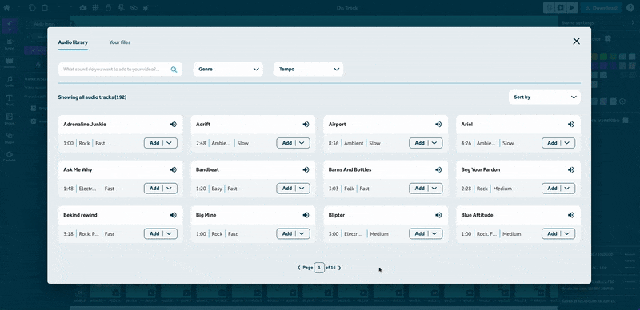Expand Add options for Barns And Bottles

pos(435,189)
